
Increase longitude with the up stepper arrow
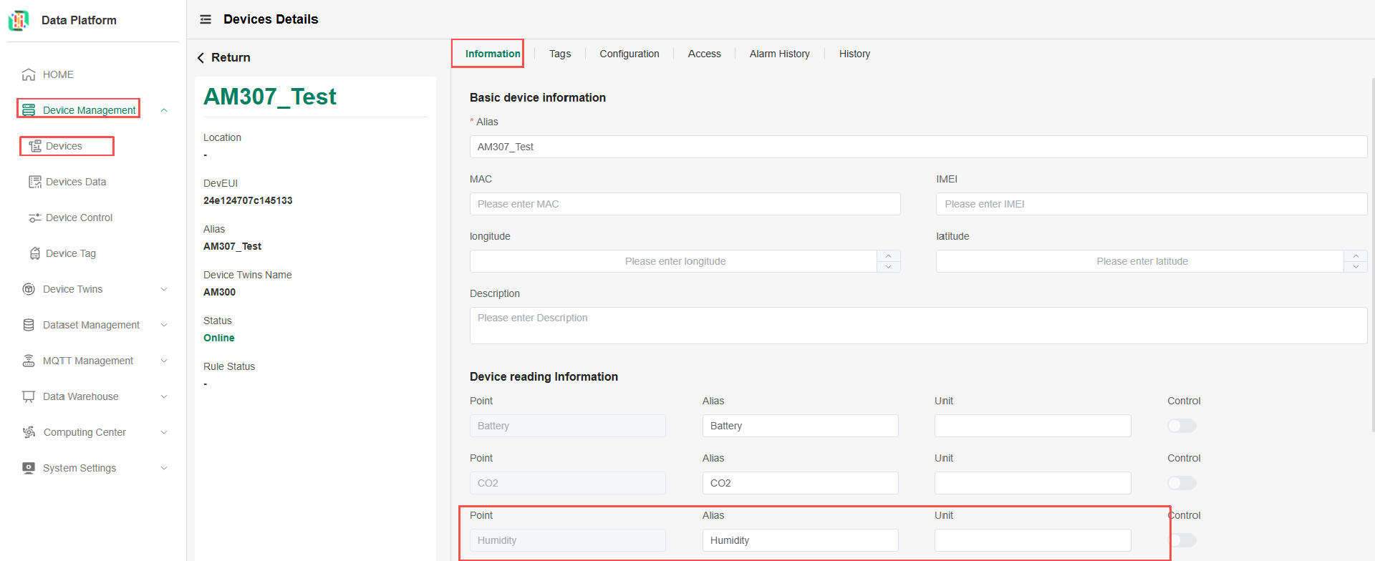coord(888,256)
